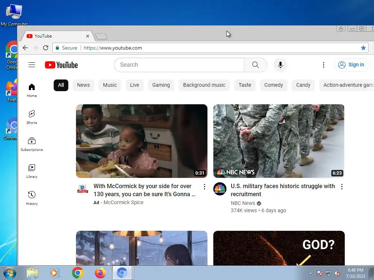Click the Chrome user profile icon
This screenshot has height=280, width=374.
pyautogui.click(x=341, y=28)
